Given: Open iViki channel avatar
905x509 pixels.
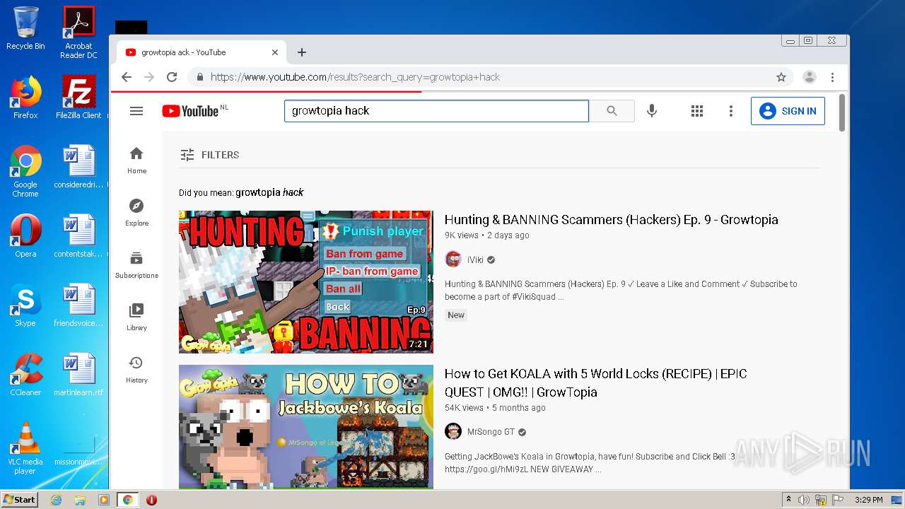Looking at the screenshot, I should [x=453, y=259].
